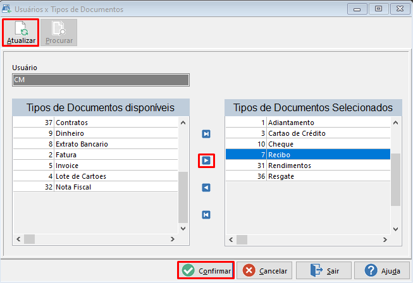Click the Tipos de Documentos Selecionados header
This screenshot has width=413, height=283.
(x=313, y=107)
